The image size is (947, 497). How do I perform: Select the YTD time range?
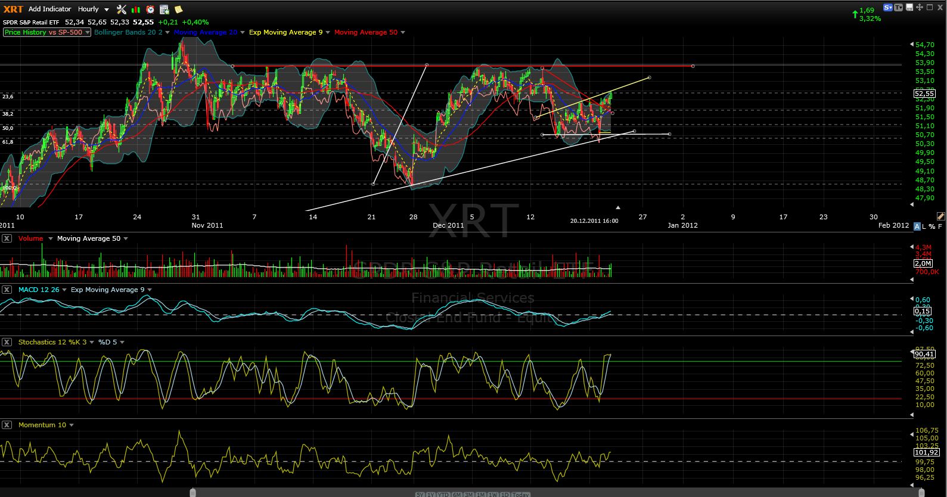click(x=443, y=495)
